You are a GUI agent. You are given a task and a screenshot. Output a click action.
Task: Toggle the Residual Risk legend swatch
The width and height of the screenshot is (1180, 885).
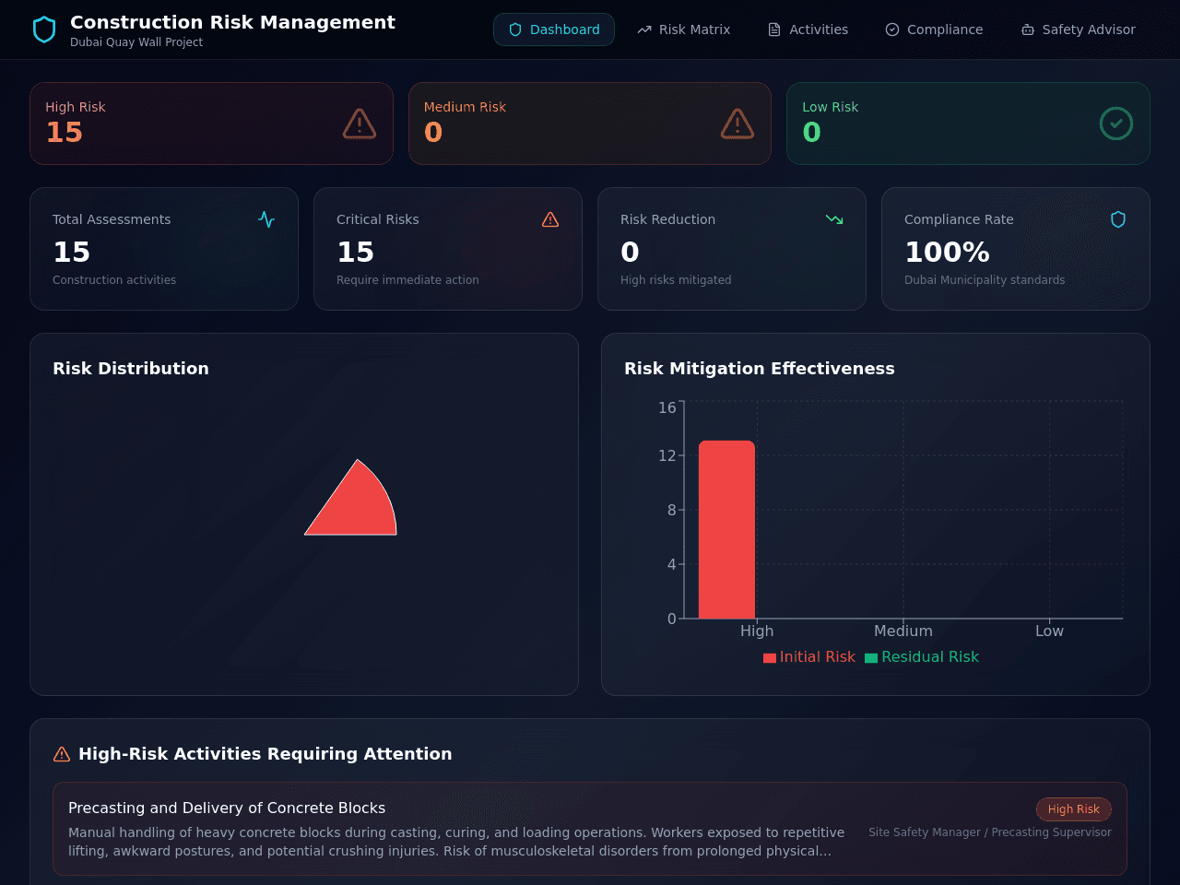tap(871, 657)
